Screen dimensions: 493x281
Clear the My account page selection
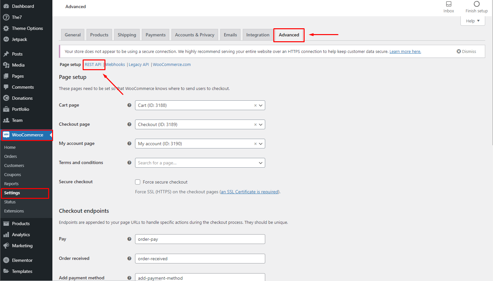click(x=255, y=144)
